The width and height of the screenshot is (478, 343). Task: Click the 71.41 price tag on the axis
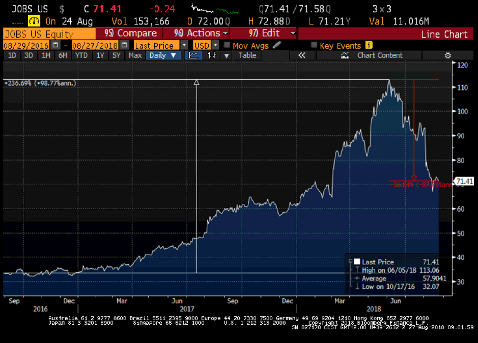pos(465,181)
